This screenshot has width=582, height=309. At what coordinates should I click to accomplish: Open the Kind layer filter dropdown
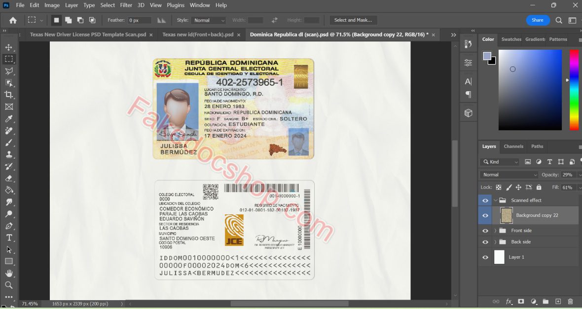[499, 162]
